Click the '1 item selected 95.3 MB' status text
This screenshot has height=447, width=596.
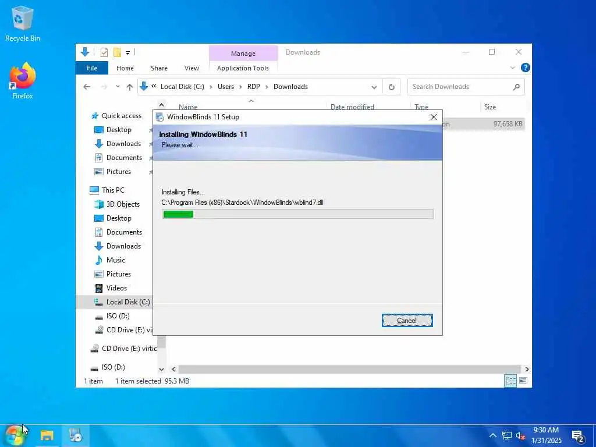point(152,381)
